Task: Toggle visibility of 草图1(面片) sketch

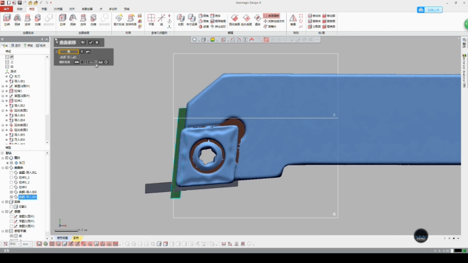Action: point(11,216)
